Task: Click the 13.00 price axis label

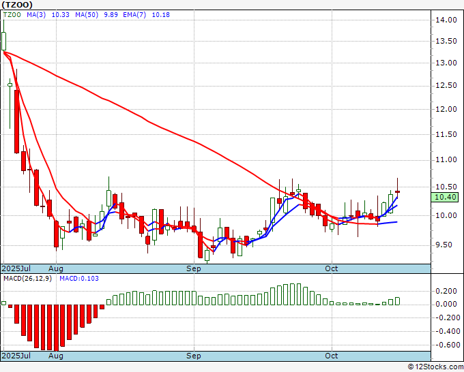Action: [x=446, y=63]
